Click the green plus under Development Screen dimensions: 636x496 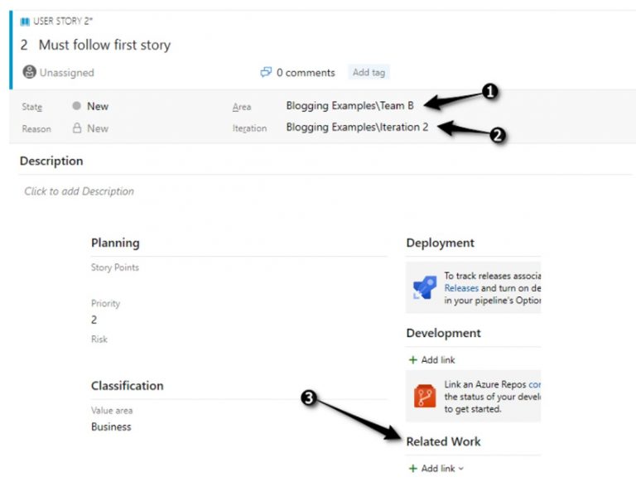click(413, 359)
